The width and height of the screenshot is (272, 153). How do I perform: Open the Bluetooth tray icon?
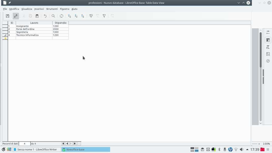point(219,149)
